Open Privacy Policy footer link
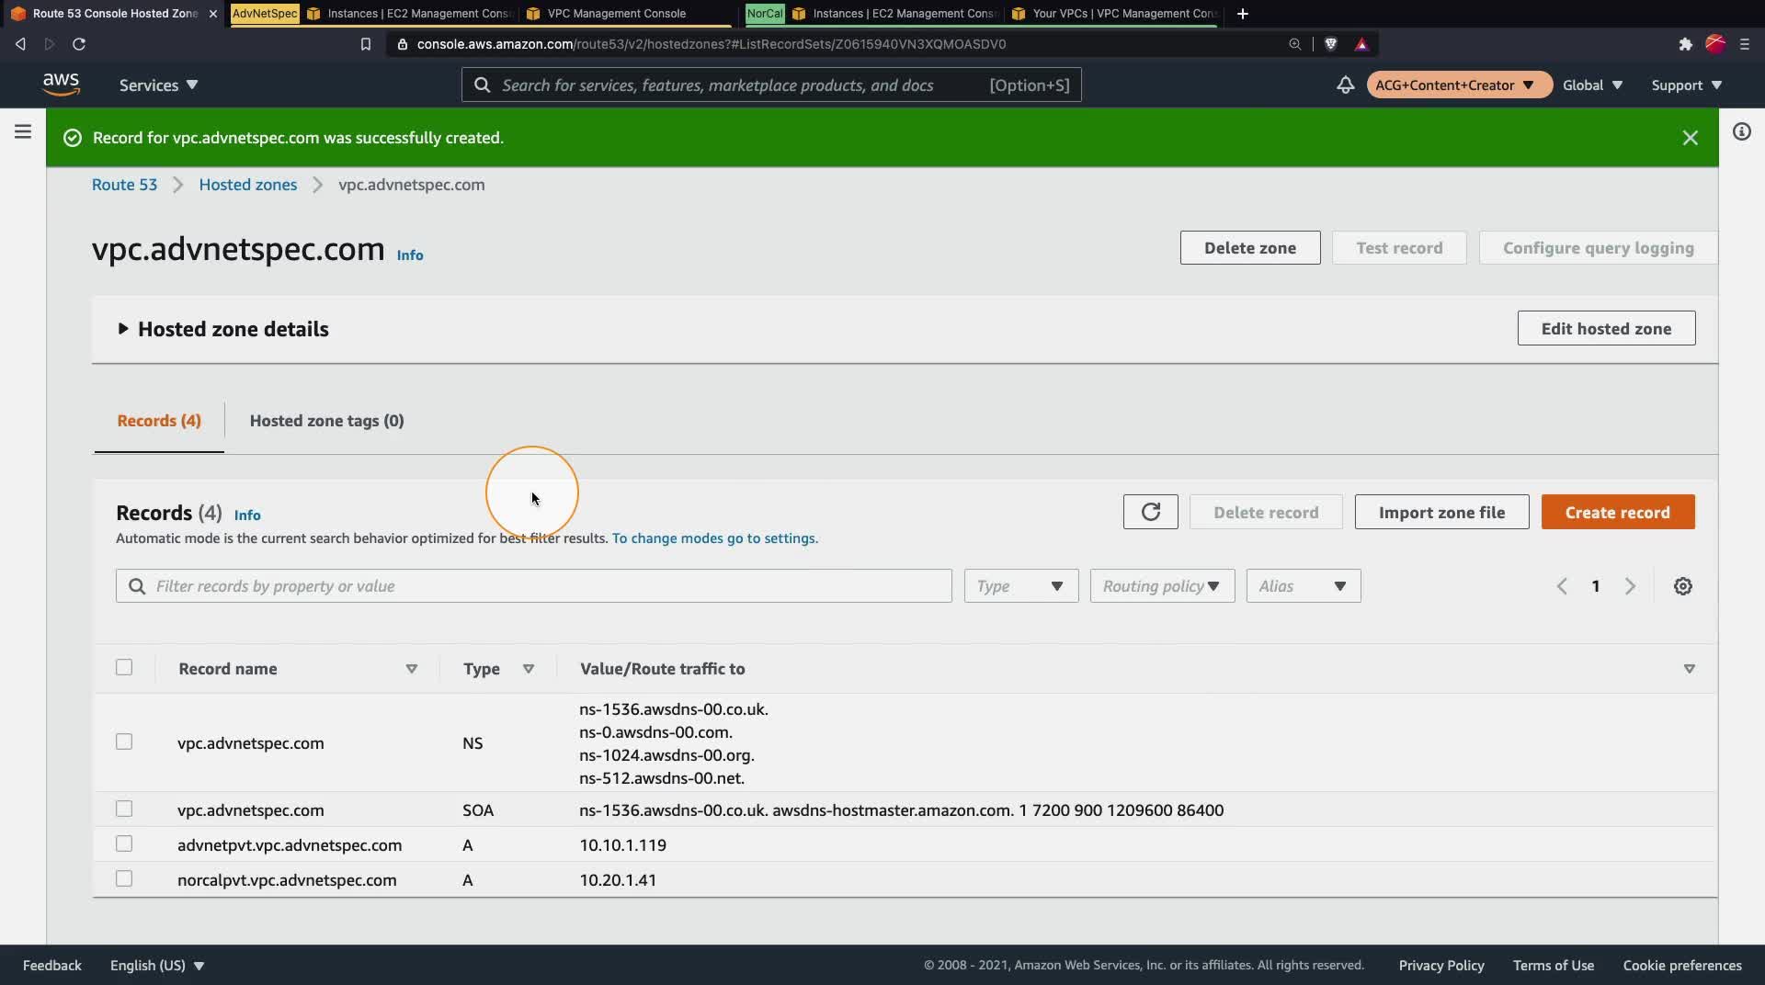The width and height of the screenshot is (1765, 985). point(1440,965)
